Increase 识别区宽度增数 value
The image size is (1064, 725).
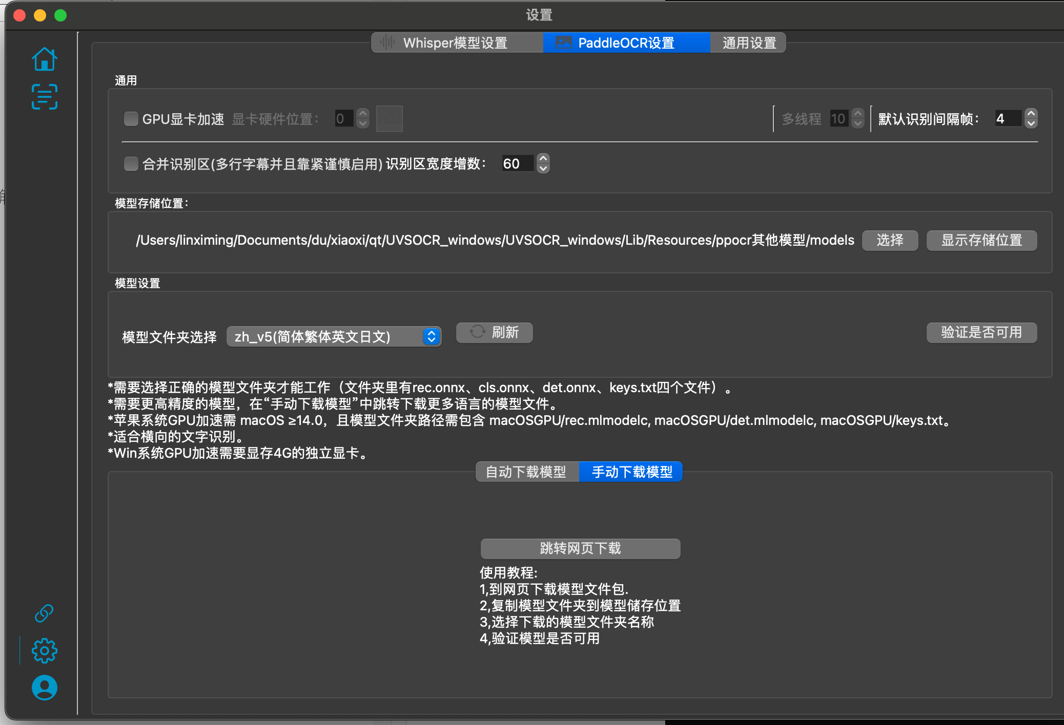(x=543, y=159)
